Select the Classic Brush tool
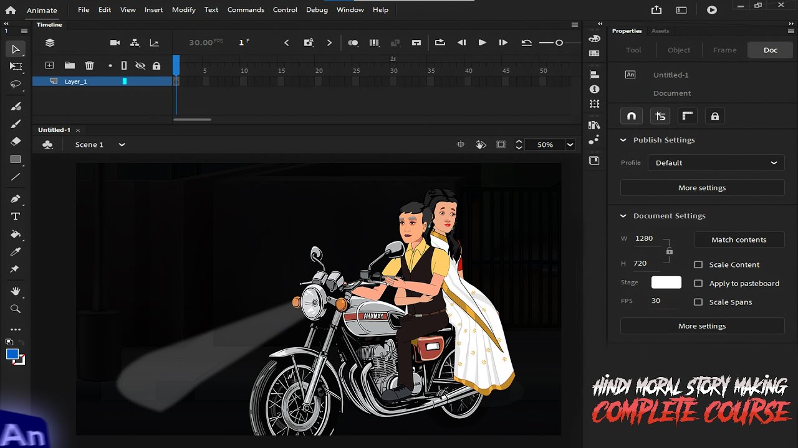 coord(16,124)
